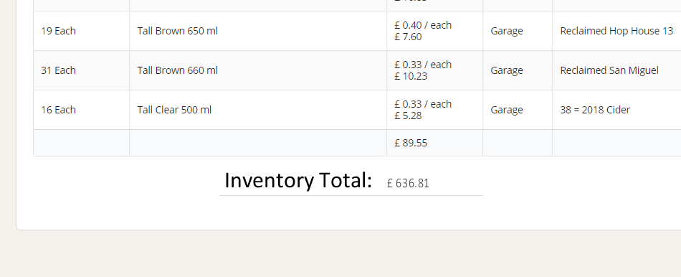The image size is (681, 277).
Task: Click the £ 0.40 / each unit price
Action: 423,25
